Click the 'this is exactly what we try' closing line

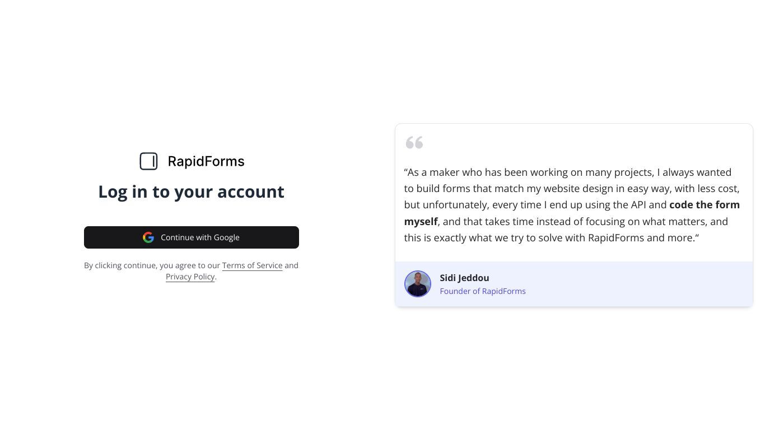coord(552,238)
